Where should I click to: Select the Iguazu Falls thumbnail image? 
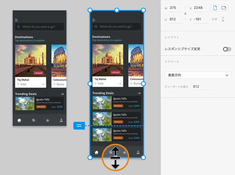(x=102, y=102)
